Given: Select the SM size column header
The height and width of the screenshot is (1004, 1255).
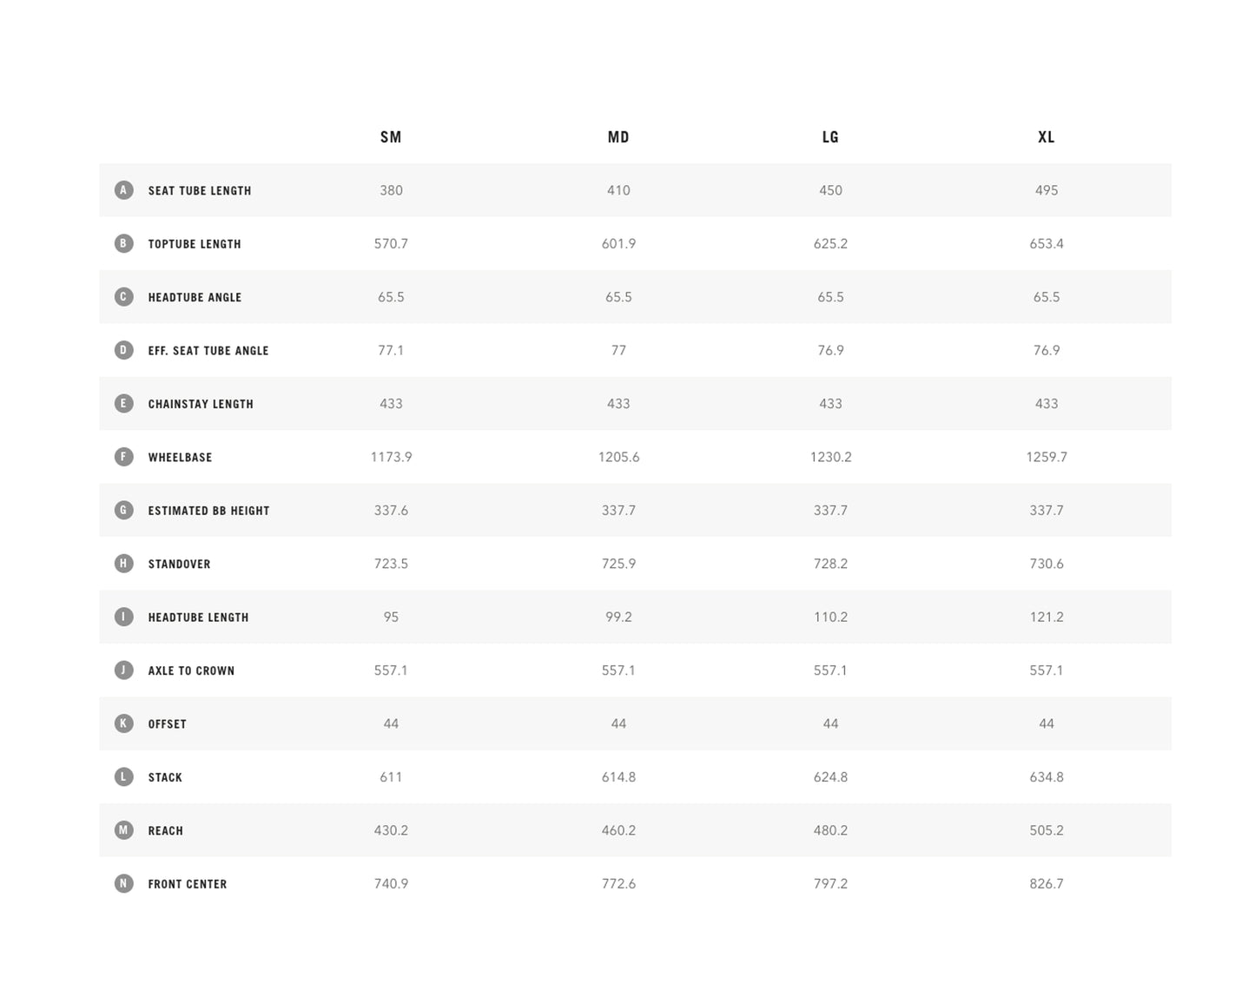Looking at the screenshot, I should click(x=391, y=137).
